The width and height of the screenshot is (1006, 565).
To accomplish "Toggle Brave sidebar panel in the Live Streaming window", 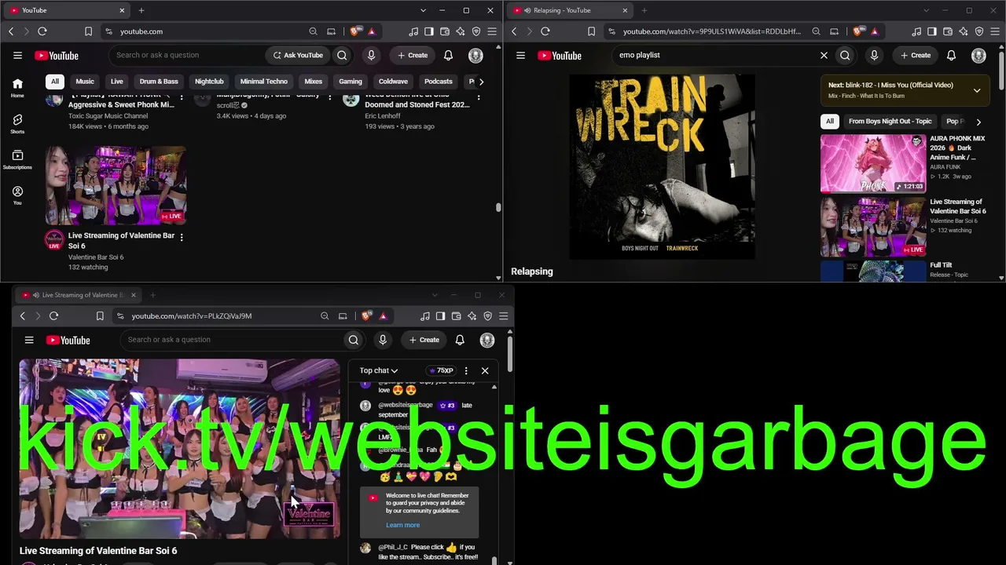I will (x=441, y=316).
